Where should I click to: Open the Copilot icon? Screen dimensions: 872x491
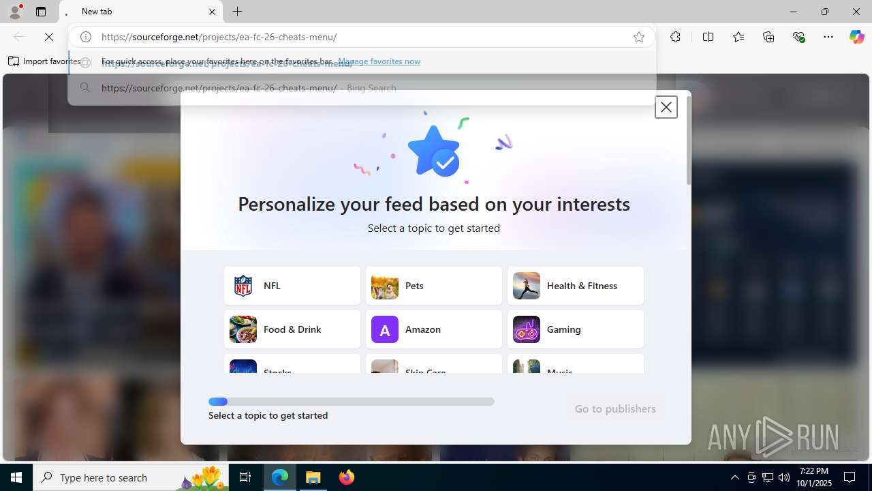(856, 37)
